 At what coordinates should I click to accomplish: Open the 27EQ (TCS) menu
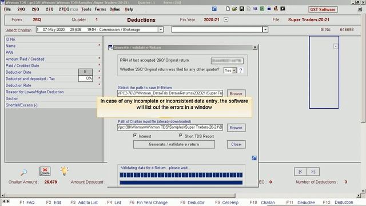(x=68, y=9)
